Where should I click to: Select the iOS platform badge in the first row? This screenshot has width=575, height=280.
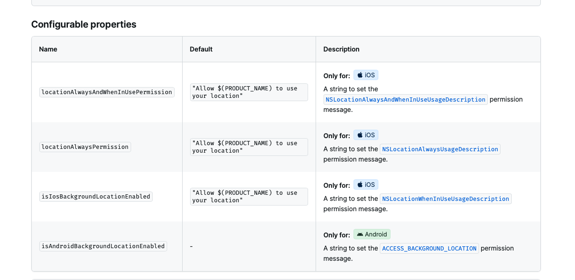[366, 74]
